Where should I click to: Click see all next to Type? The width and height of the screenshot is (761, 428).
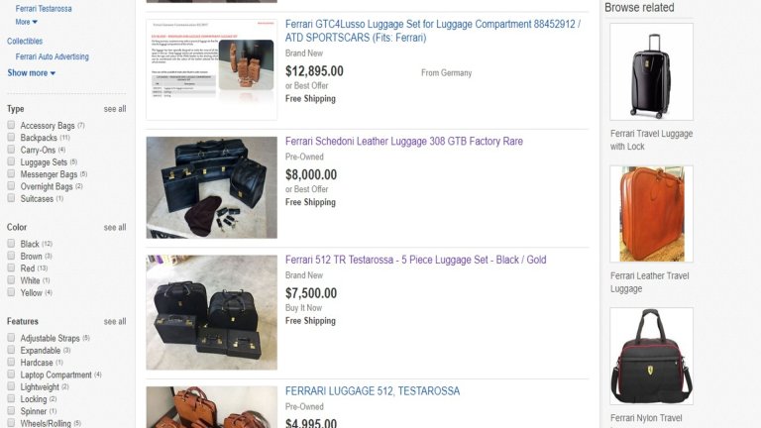coord(115,109)
